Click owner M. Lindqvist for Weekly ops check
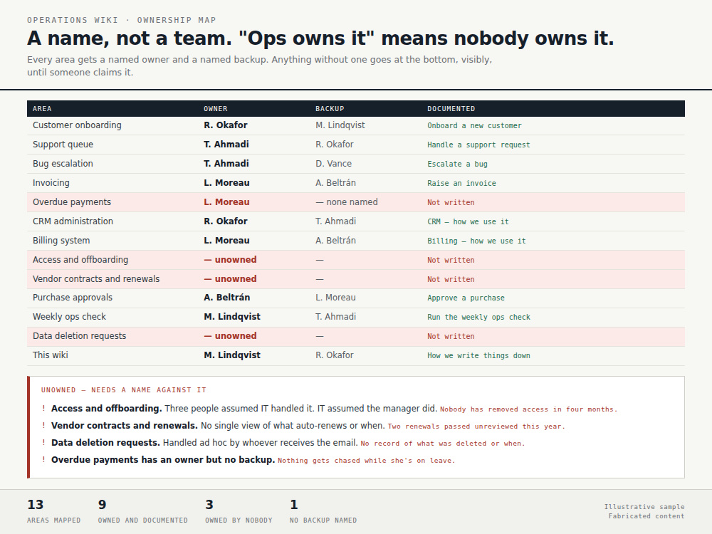 click(x=232, y=317)
